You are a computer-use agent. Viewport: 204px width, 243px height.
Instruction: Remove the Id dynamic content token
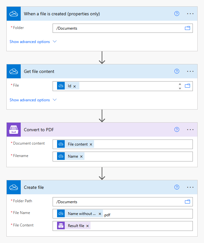[75, 86]
